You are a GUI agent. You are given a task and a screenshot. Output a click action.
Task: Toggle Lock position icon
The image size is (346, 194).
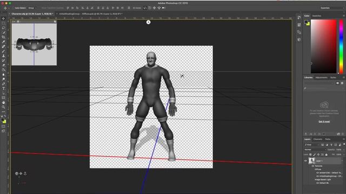(318, 155)
